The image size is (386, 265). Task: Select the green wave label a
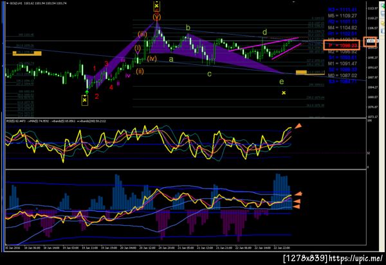[x=171, y=59]
